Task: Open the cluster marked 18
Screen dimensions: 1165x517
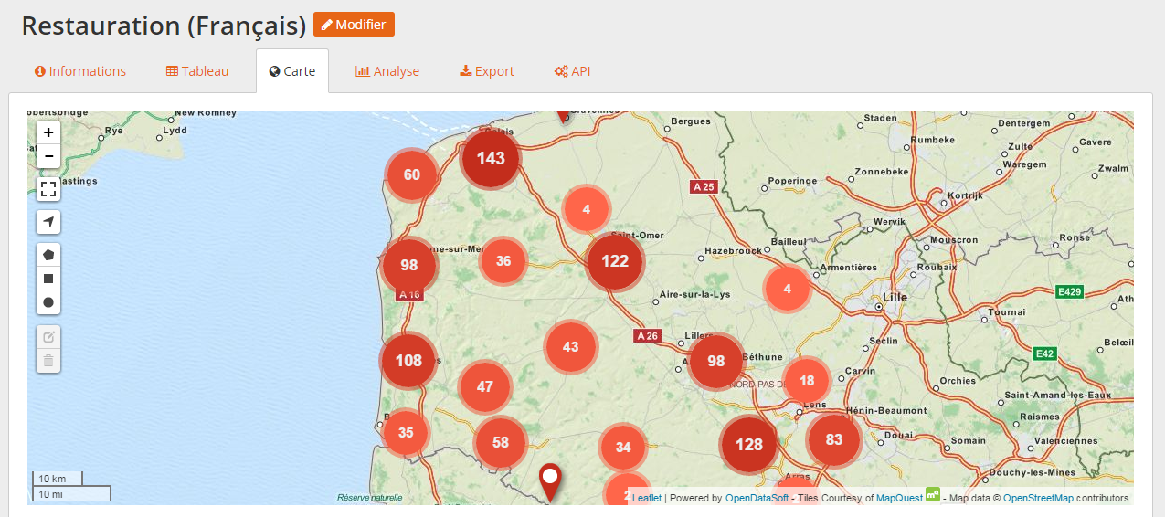Action: tap(807, 381)
